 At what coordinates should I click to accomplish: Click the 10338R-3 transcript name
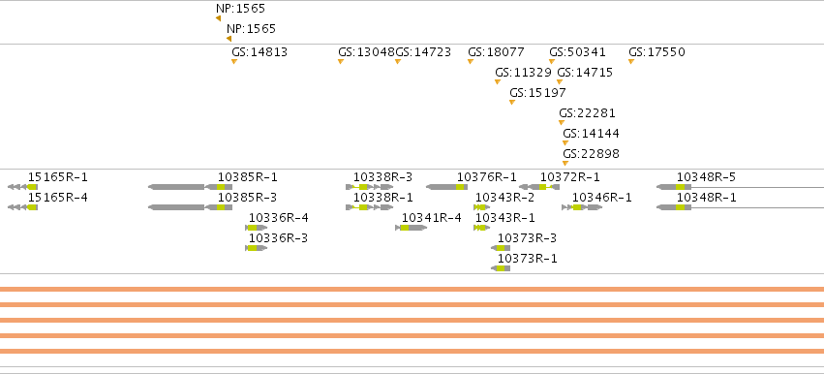(x=382, y=177)
